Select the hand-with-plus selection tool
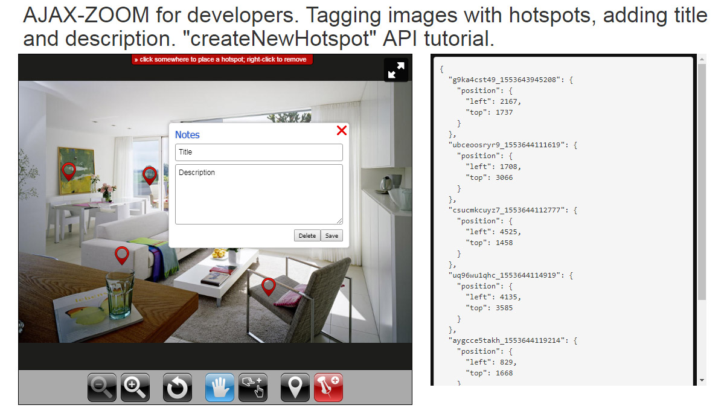This screenshot has height=408, width=727. tap(253, 387)
